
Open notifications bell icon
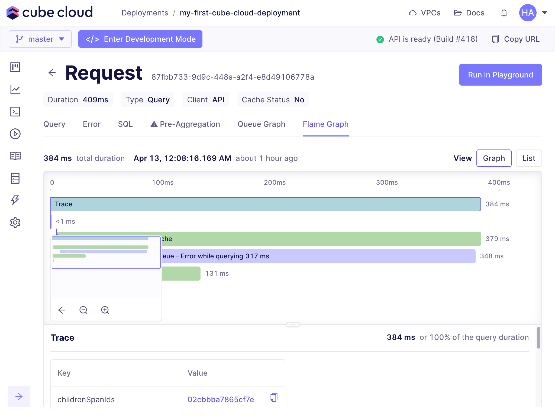[504, 13]
